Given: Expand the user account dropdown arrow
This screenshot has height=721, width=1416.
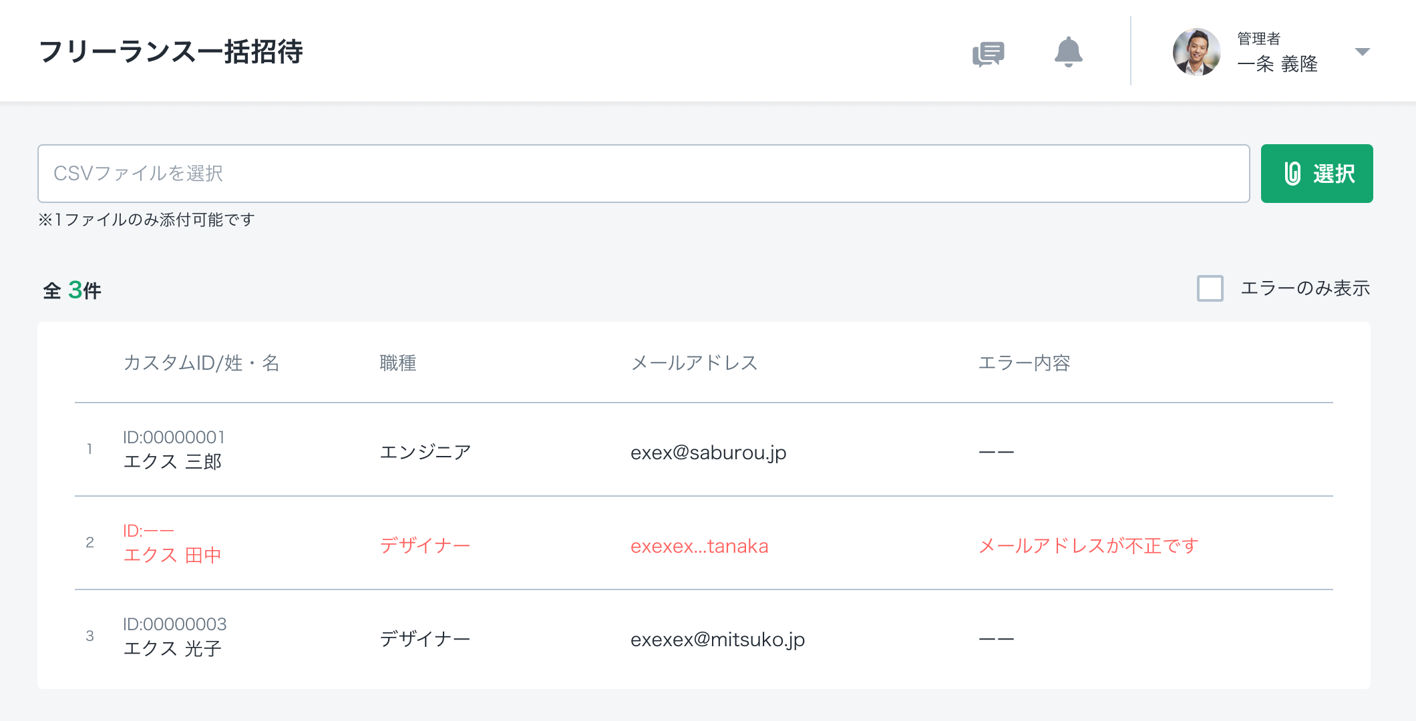Looking at the screenshot, I should click(x=1362, y=52).
